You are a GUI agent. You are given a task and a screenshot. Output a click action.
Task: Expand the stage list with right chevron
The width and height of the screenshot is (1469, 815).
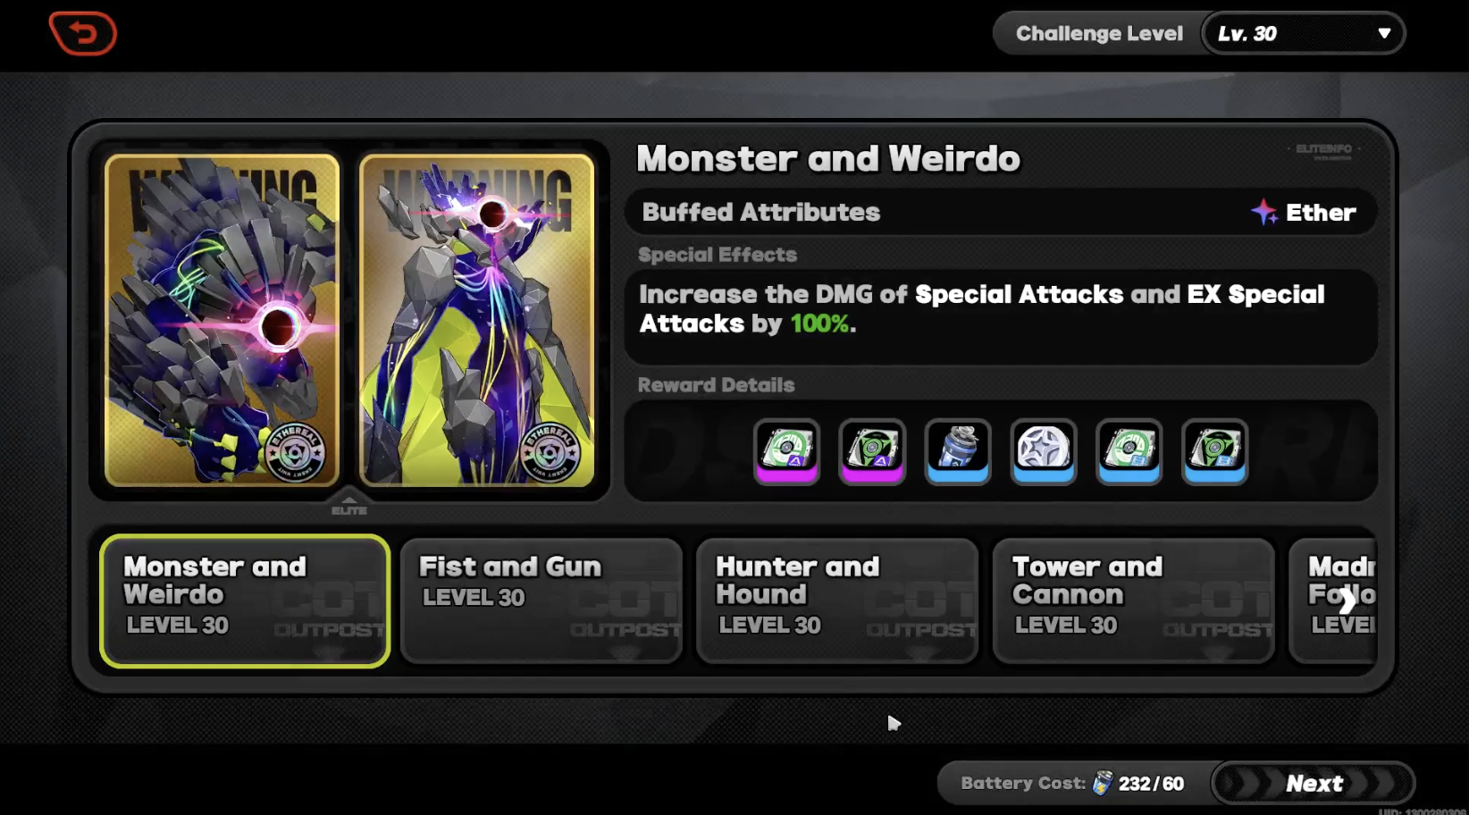pyautogui.click(x=1347, y=601)
